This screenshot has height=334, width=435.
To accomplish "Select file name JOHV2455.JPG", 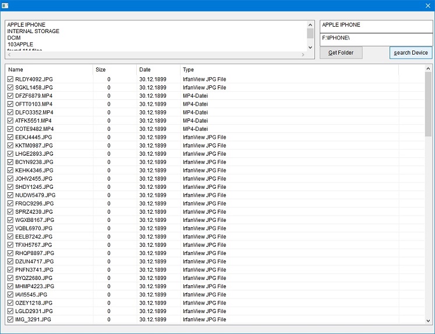I will coord(34,179).
